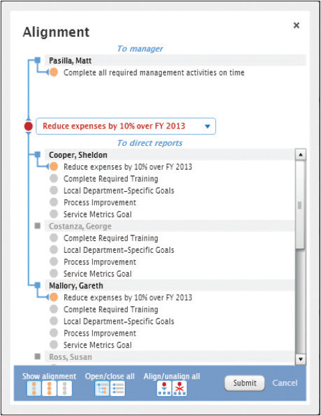This screenshot has width=321, height=416.
Task: Select Pasilla, Matt manager row
Action: 175,60
